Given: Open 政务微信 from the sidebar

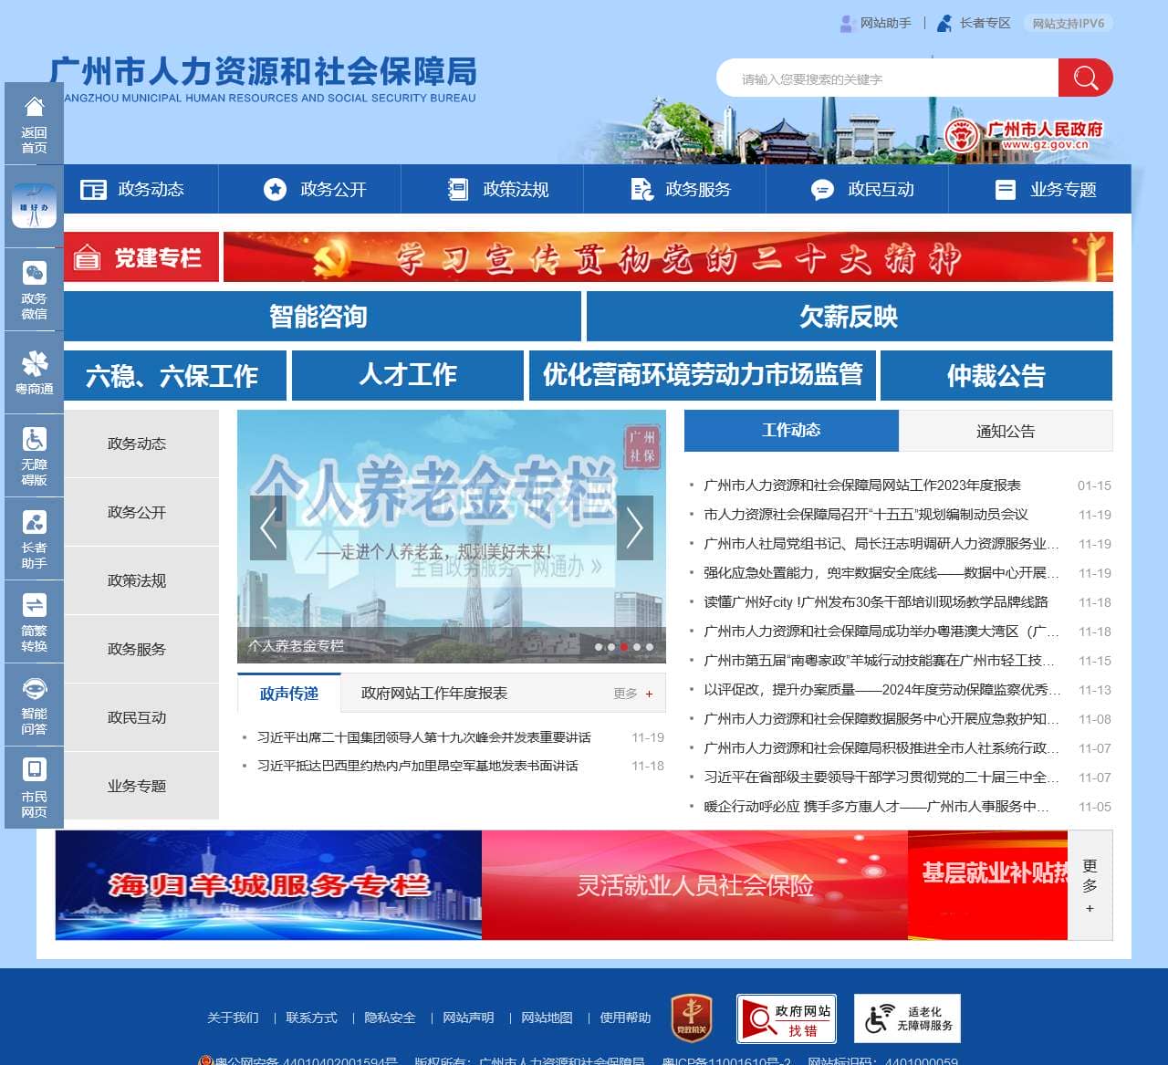Looking at the screenshot, I should 34,287.
